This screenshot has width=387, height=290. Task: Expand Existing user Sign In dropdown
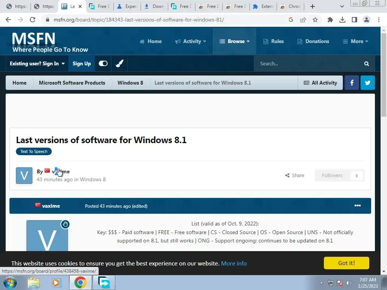tap(37, 63)
